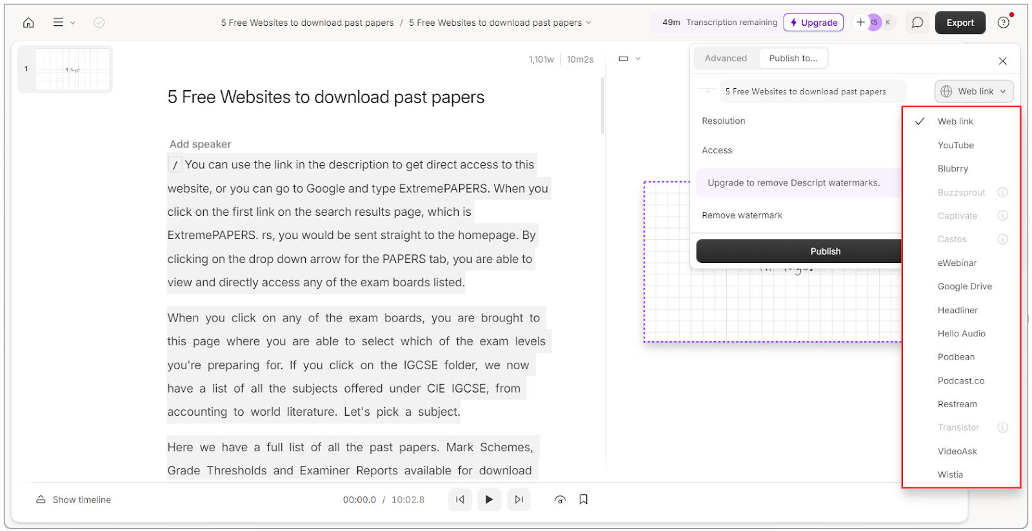1032x531 pixels.
Task: Open the comments speech bubble icon
Action: tap(917, 23)
